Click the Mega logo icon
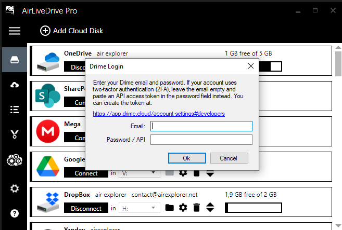This screenshot has width=342, height=230. [48, 131]
